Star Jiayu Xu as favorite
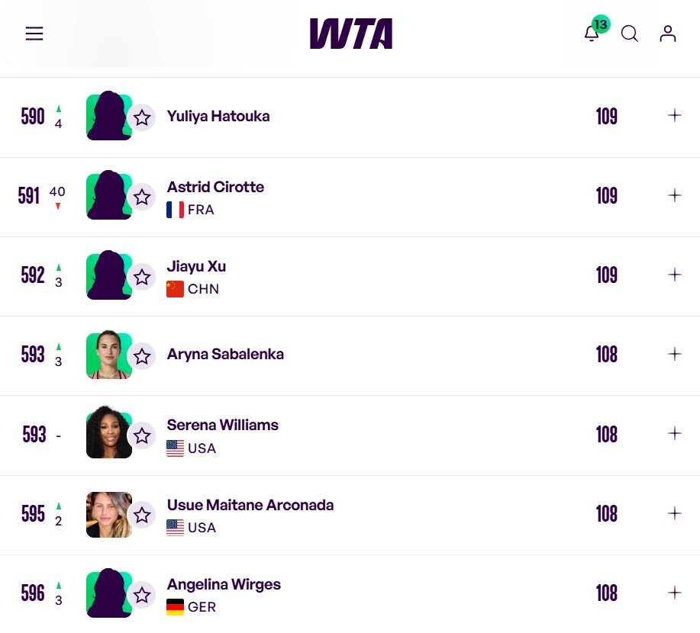Viewport: 700px width, 633px height. pos(142,277)
